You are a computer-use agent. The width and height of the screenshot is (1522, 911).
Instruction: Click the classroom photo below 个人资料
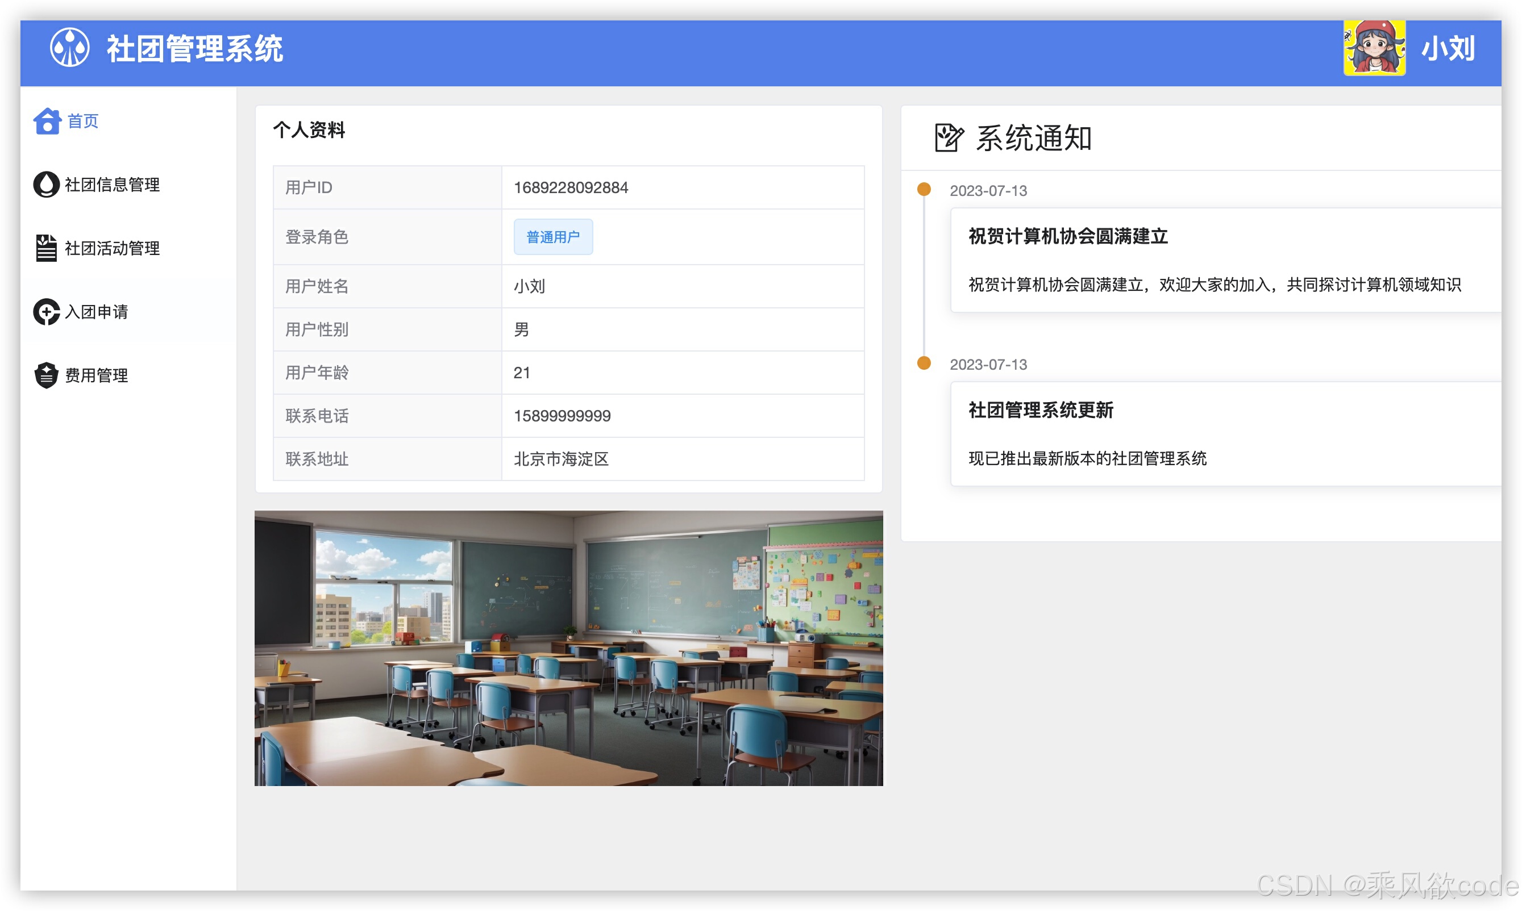click(x=569, y=649)
